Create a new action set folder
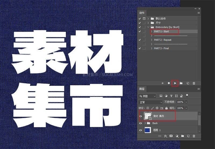 click(x=181, y=83)
